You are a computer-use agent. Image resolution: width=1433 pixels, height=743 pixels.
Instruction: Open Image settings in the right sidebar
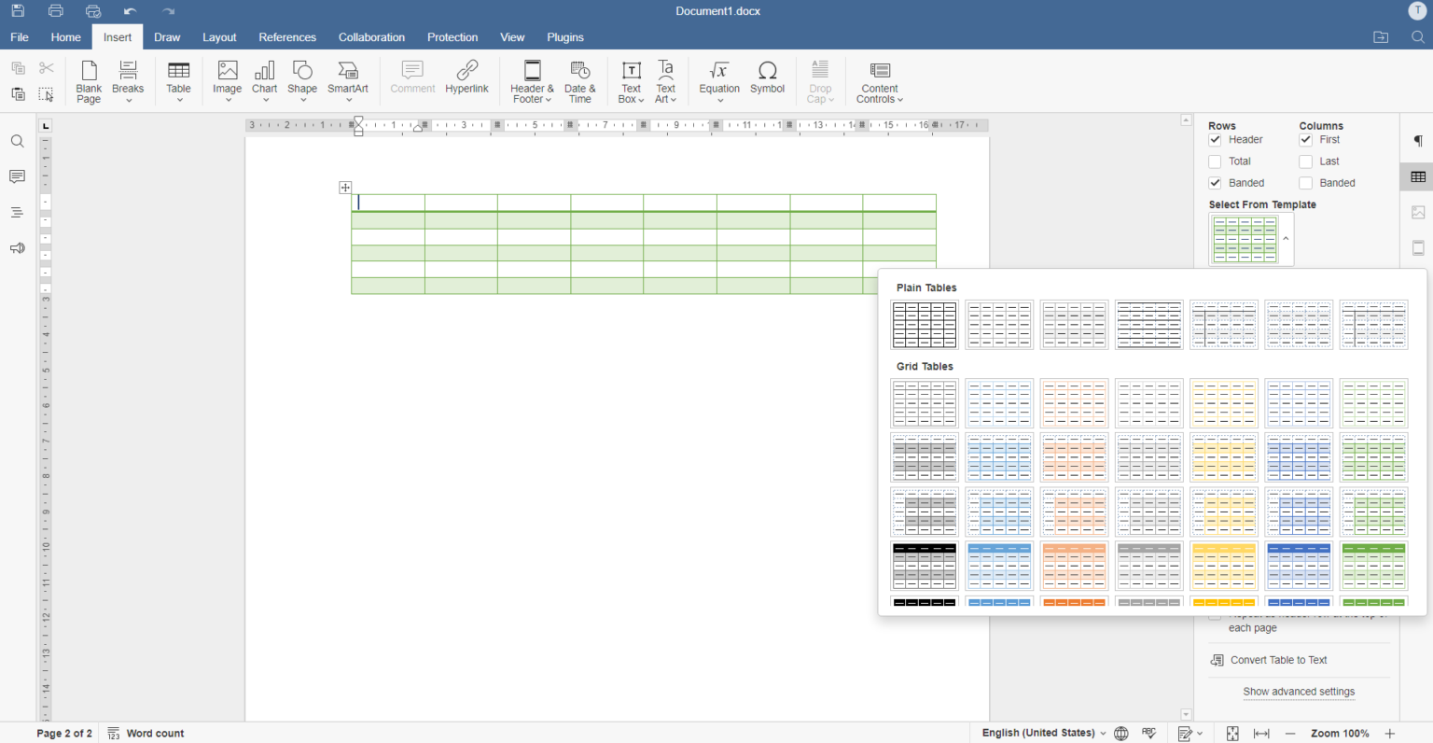coord(1418,212)
